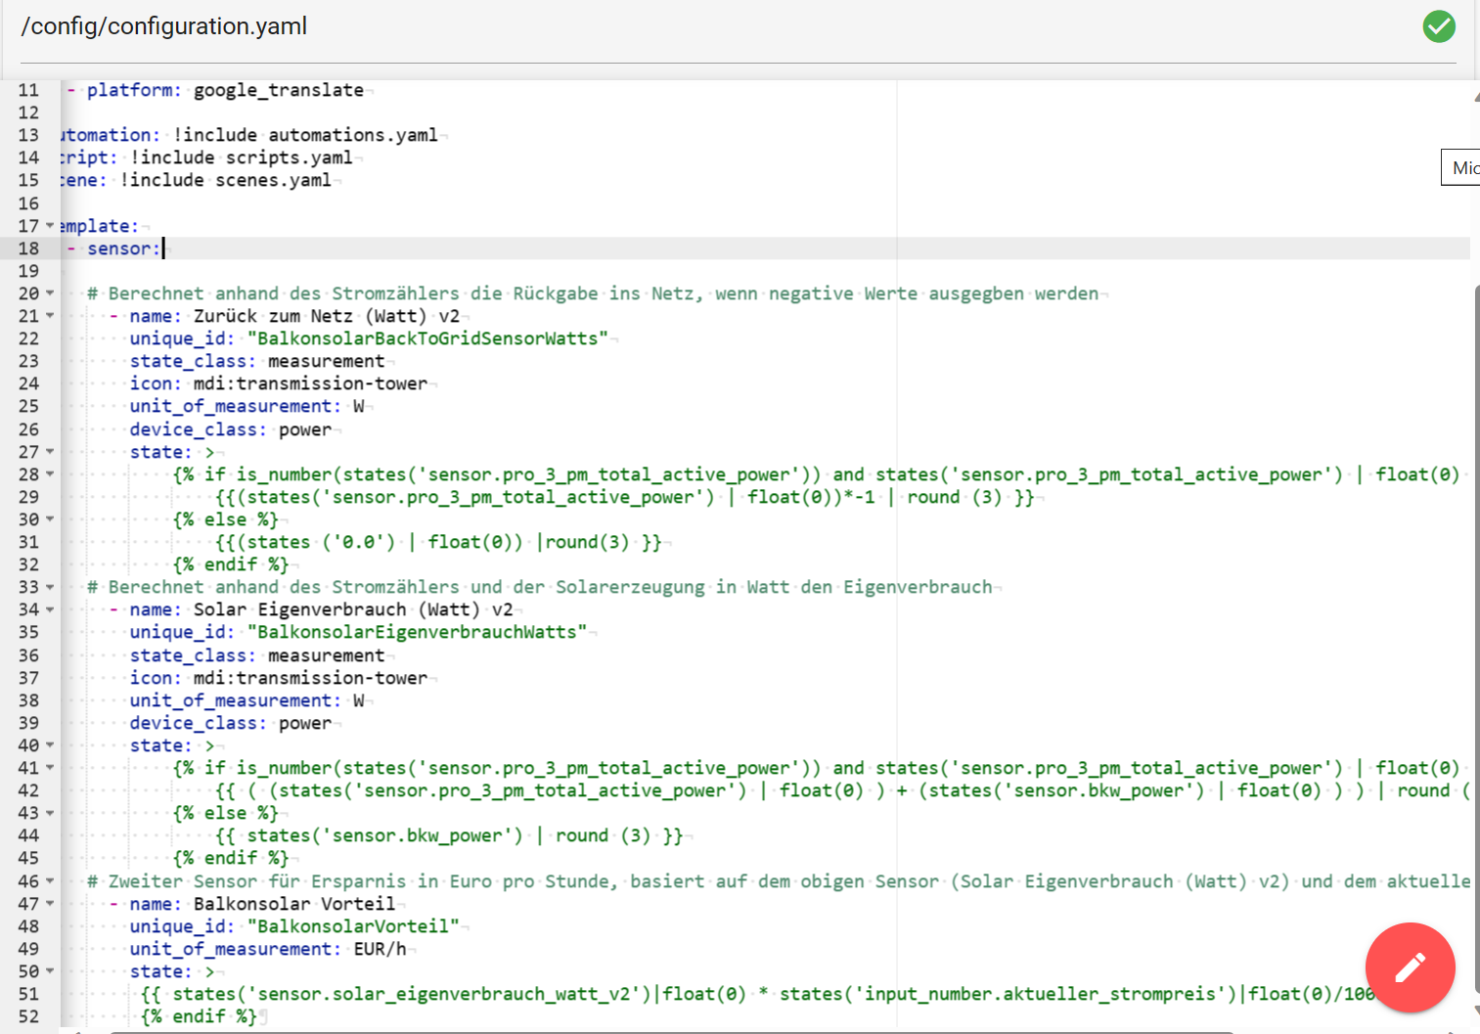Click the 'sensor:' key on line 18

(123, 248)
